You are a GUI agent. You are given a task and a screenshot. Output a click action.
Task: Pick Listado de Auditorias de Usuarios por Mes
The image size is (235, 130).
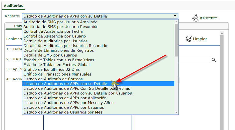pyautogui.click(x=98, y=112)
